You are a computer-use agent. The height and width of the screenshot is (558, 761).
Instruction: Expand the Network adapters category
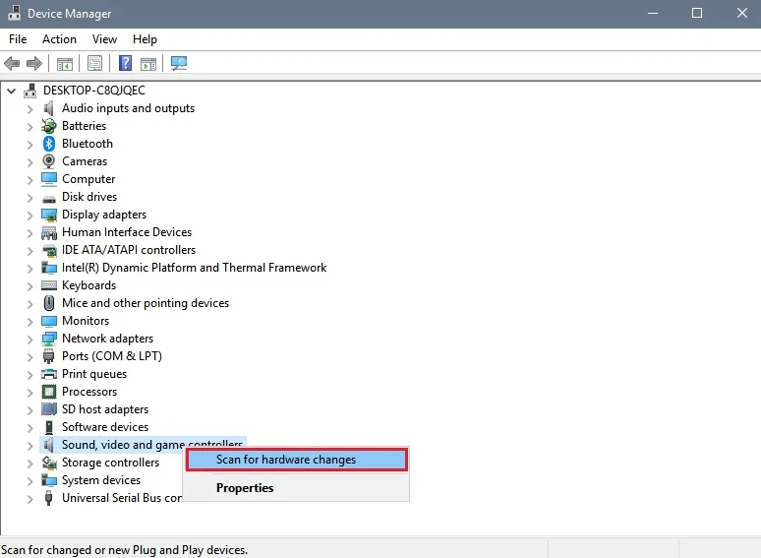pos(30,339)
